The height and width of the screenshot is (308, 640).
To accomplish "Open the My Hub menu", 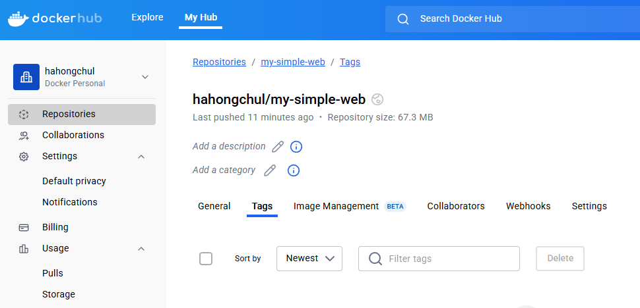I will click(x=201, y=18).
